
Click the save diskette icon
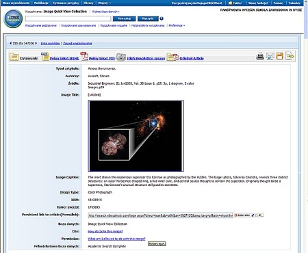[280, 56]
